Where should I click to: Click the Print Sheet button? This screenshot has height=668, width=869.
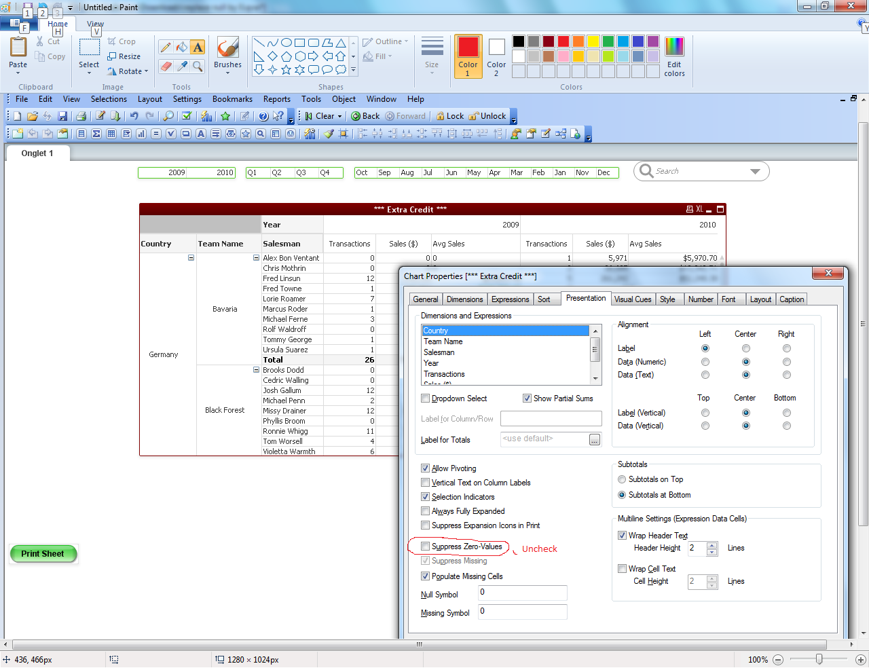coord(43,554)
